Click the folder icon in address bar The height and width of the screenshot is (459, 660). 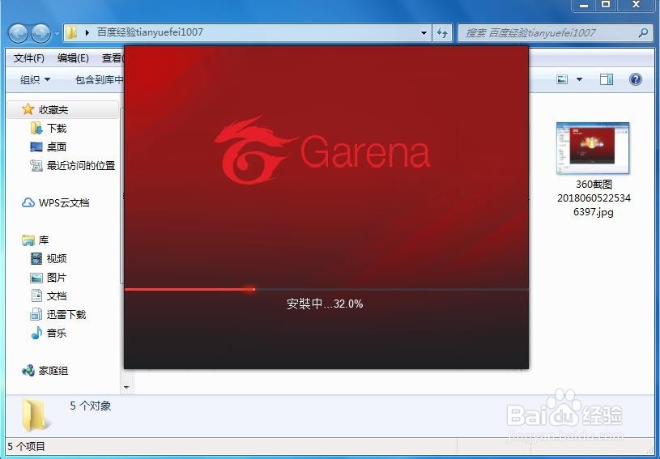72,32
